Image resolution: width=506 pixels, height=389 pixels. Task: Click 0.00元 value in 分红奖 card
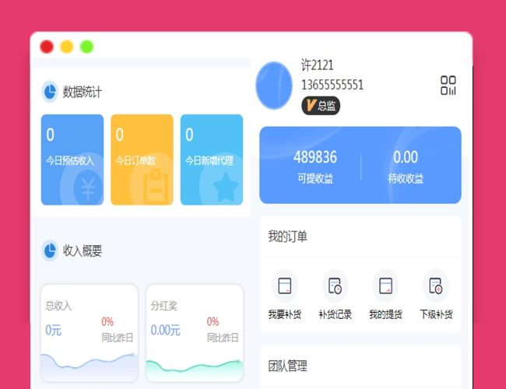point(165,331)
